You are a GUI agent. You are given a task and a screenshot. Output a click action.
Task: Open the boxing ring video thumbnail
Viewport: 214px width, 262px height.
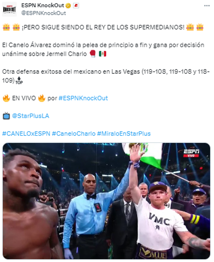106,201
